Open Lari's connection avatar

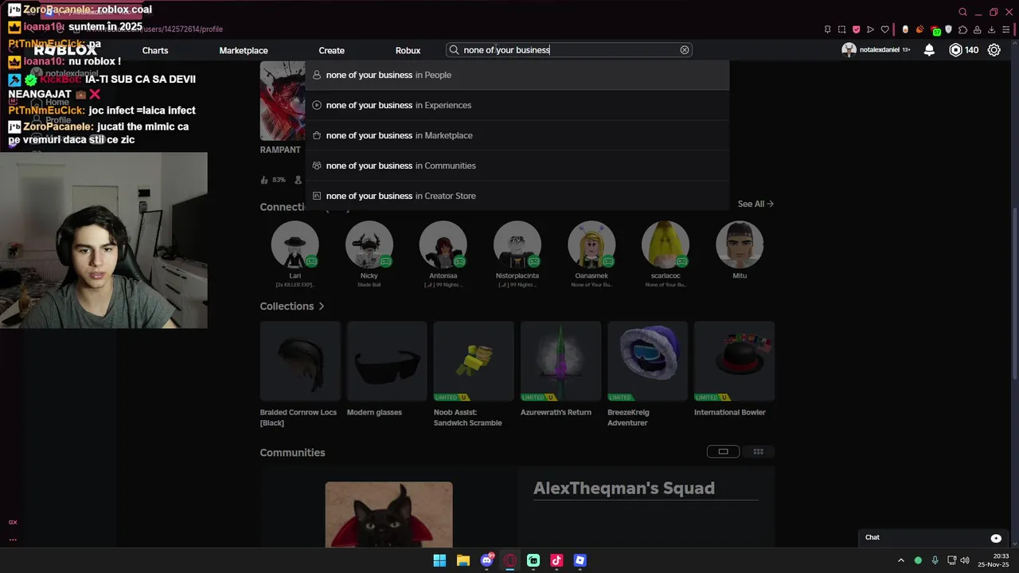[x=295, y=245]
